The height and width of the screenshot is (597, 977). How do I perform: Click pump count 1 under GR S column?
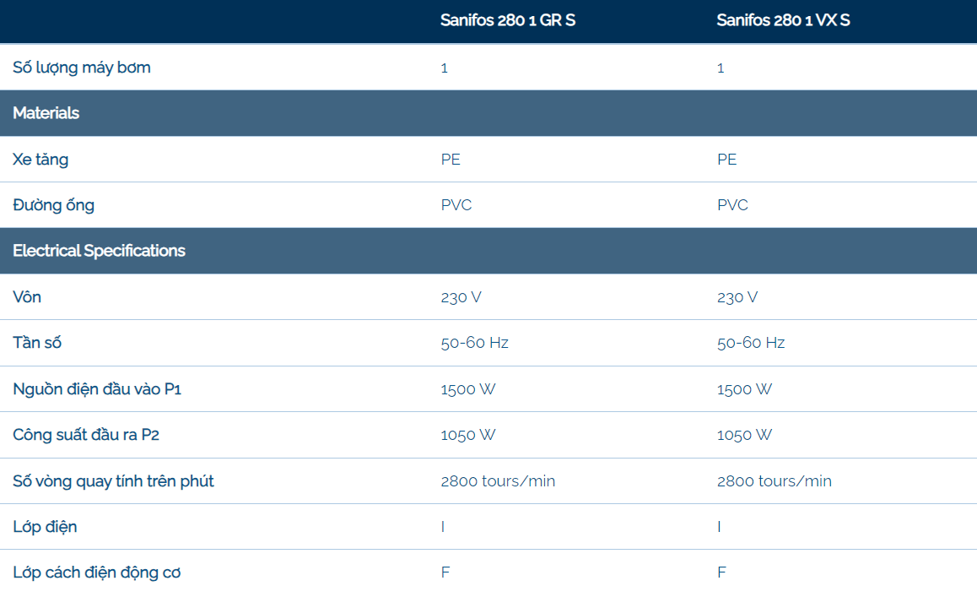point(445,68)
